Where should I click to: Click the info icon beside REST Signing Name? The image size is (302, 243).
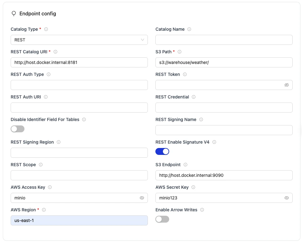click(x=201, y=119)
